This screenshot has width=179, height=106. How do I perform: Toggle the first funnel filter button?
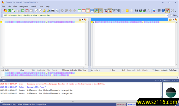[x=105, y=11]
